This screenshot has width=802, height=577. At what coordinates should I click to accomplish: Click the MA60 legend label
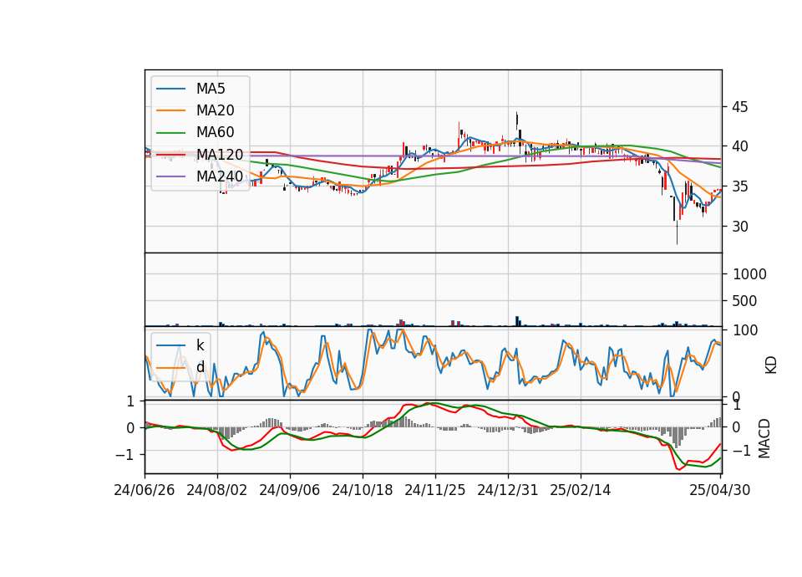click(215, 132)
